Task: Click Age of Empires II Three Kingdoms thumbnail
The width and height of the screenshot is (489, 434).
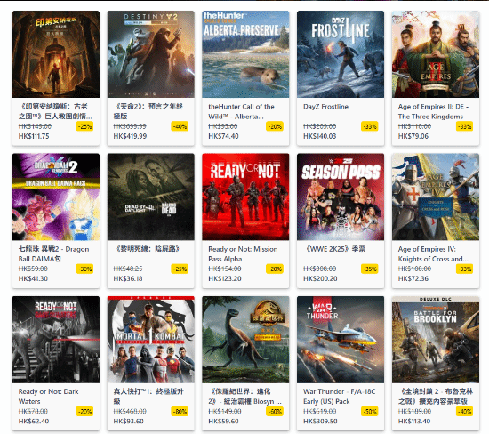Action: [x=436, y=54]
